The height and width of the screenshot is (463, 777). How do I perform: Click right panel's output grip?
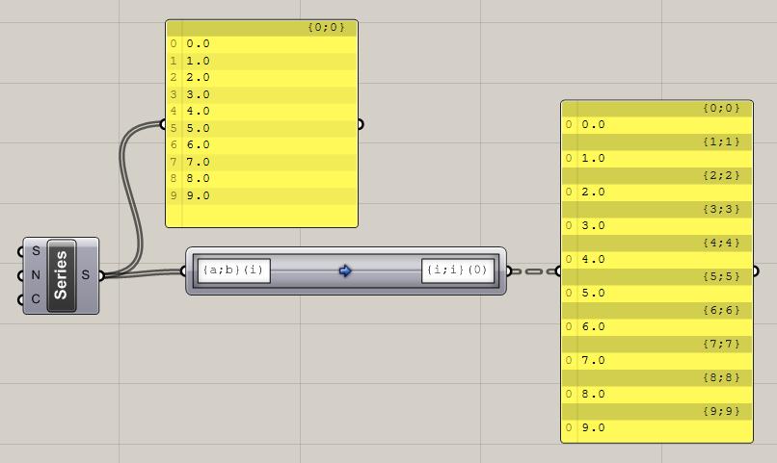tap(756, 271)
